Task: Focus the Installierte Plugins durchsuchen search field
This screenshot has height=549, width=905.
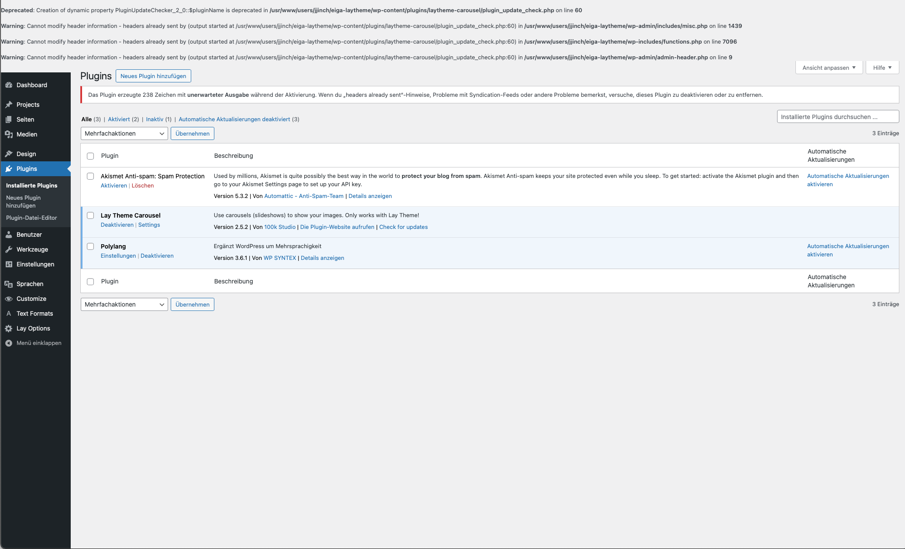Action: [x=837, y=117]
